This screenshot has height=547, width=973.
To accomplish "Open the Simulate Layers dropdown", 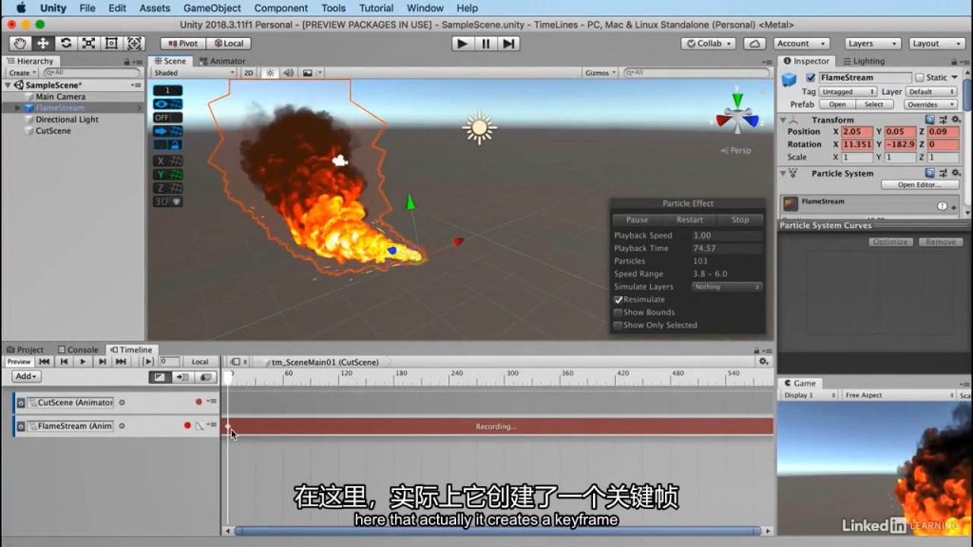I will point(726,287).
